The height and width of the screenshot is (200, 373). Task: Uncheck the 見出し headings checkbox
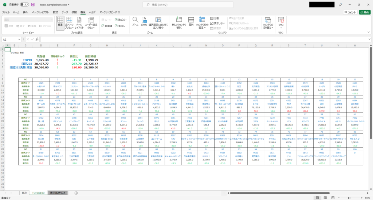tap(116, 26)
